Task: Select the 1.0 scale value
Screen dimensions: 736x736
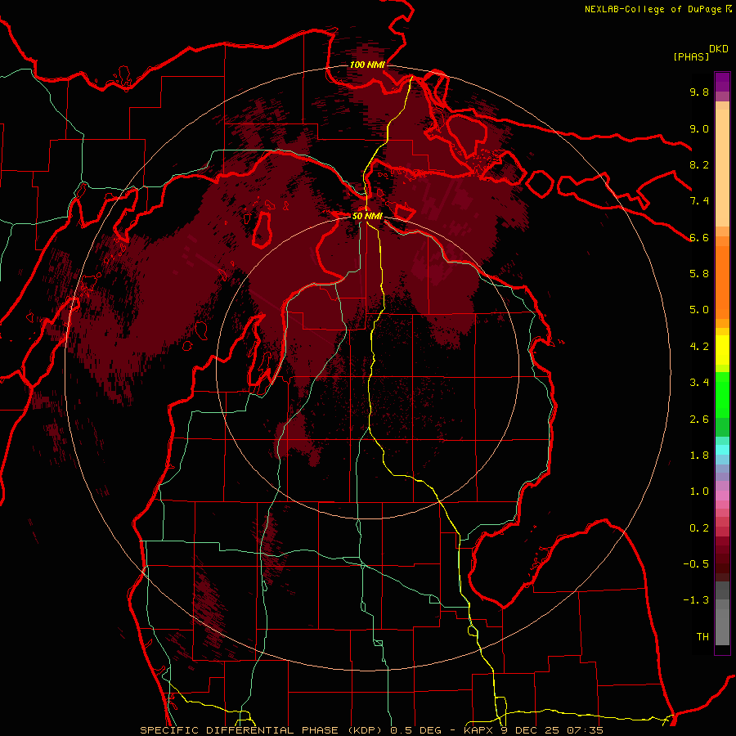Action: click(x=699, y=491)
